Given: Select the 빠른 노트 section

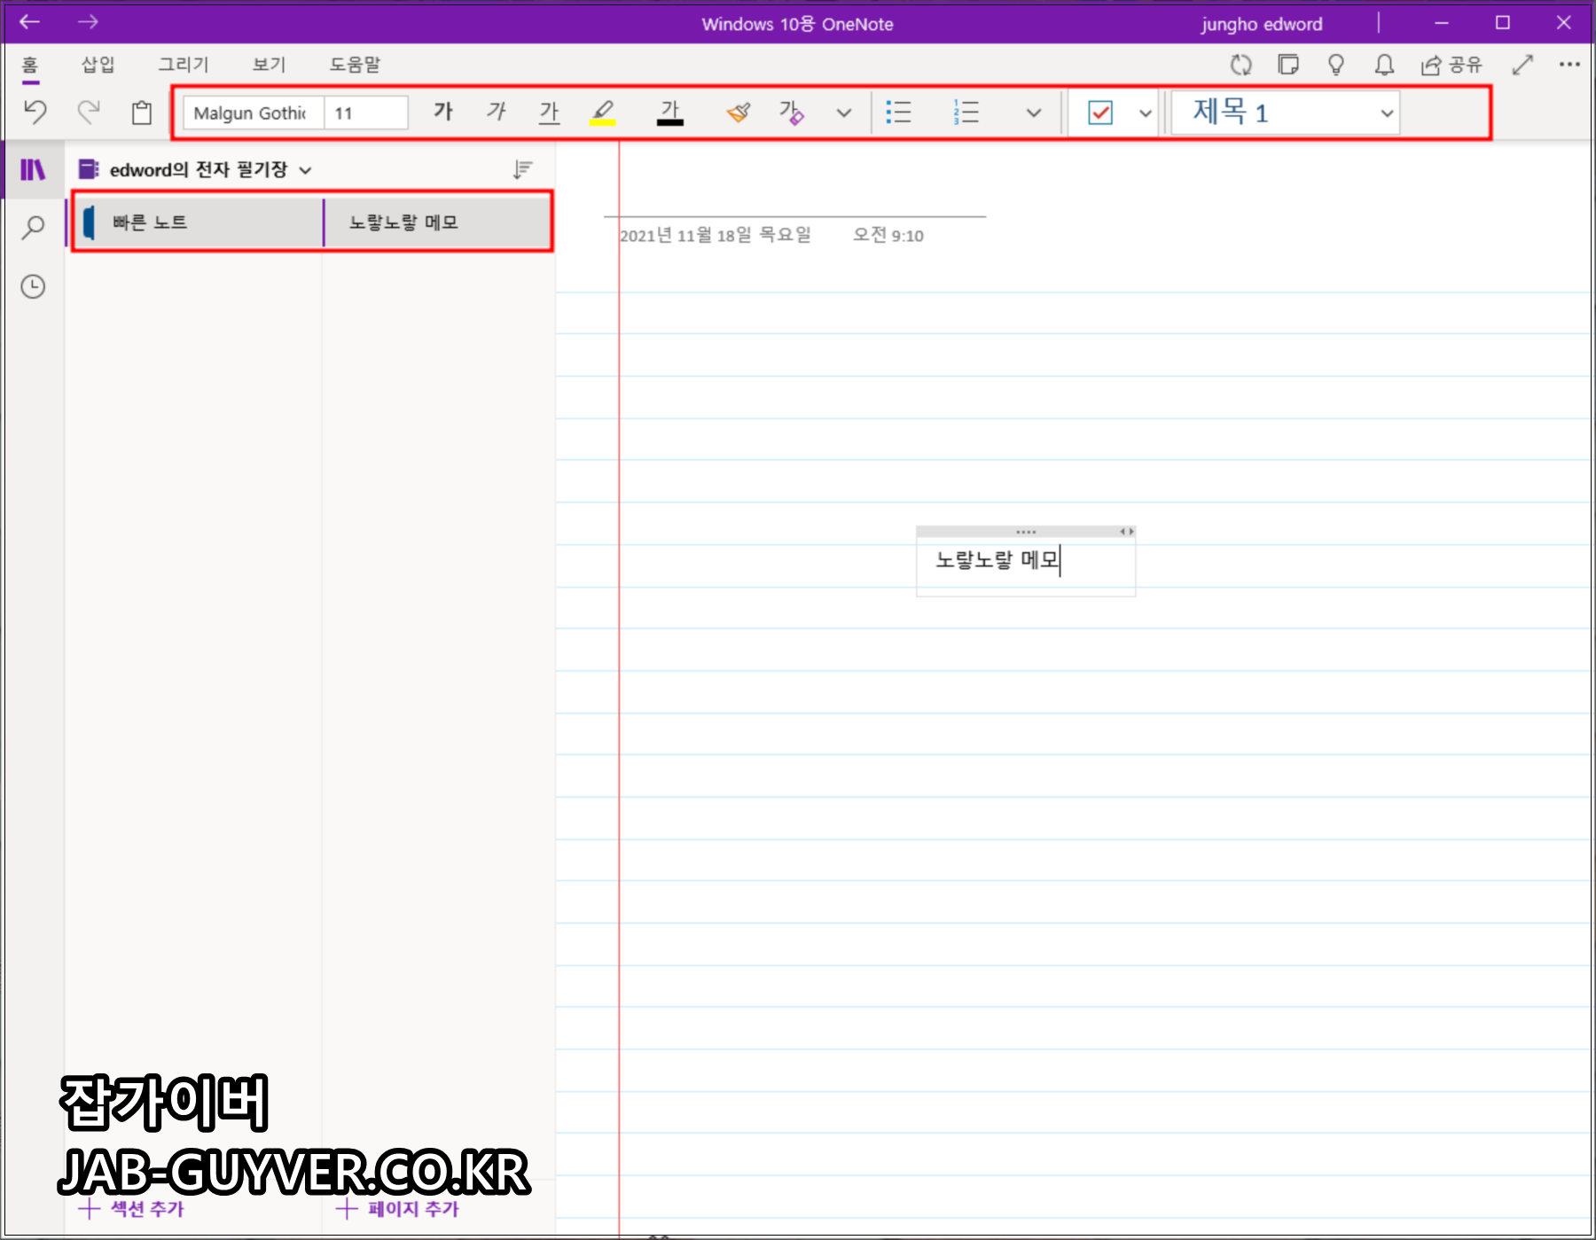Looking at the screenshot, I should pyautogui.click(x=198, y=222).
